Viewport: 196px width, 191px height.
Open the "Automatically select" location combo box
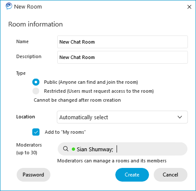pos(122,117)
